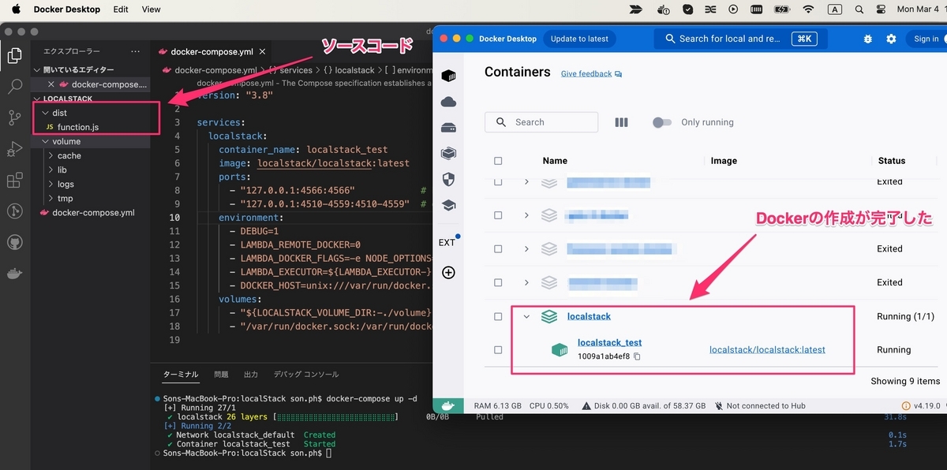Click Search for local and remote bar
947x470 pixels.
[739, 39]
